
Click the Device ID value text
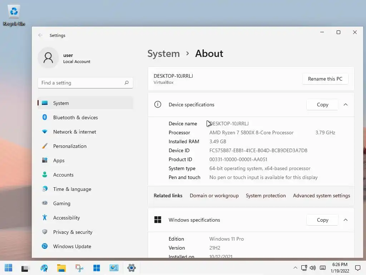258,150
